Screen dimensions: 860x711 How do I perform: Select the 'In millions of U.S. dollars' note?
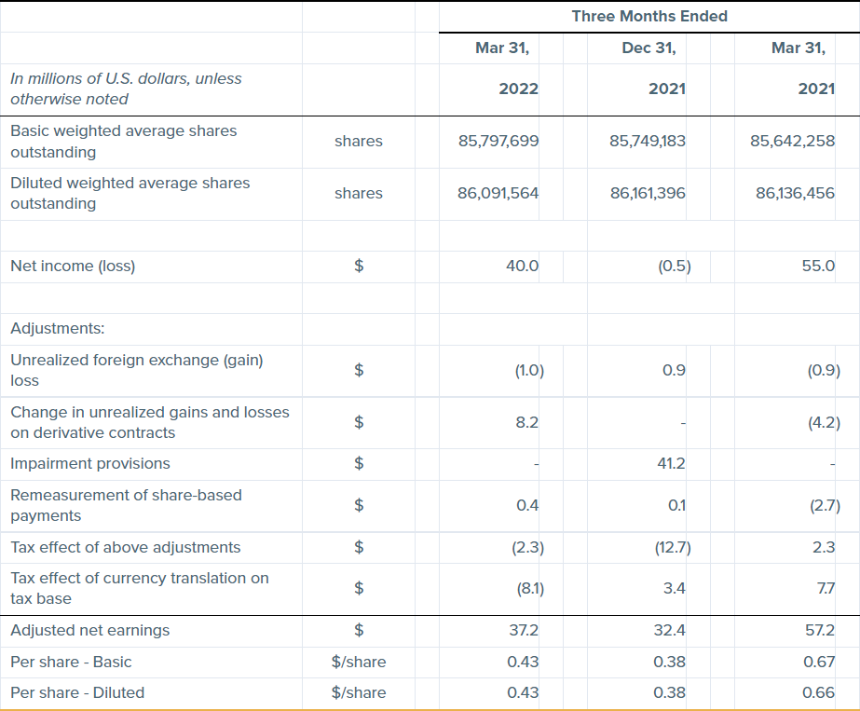pos(126,89)
